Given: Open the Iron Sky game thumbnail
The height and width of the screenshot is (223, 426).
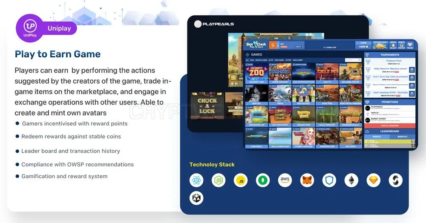Looking at the screenshot, I should [256, 95].
